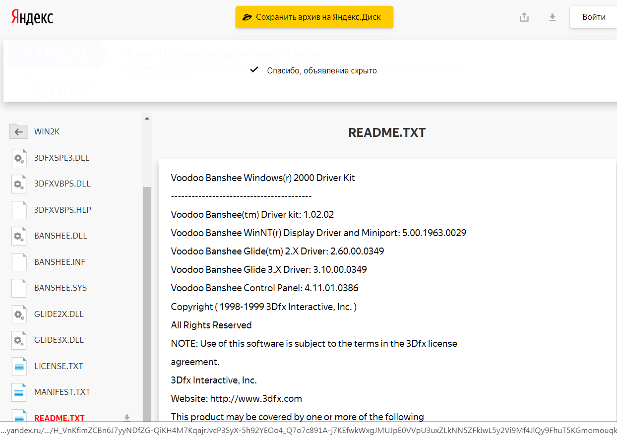Screen dimensions: 617x437
Task: Click the README.TXT preview heading
Action: 387,132
